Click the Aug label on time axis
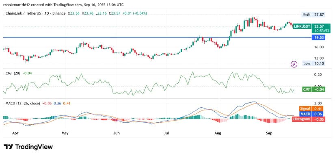335x156 pixels. pyautogui.click(x=218, y=133)
